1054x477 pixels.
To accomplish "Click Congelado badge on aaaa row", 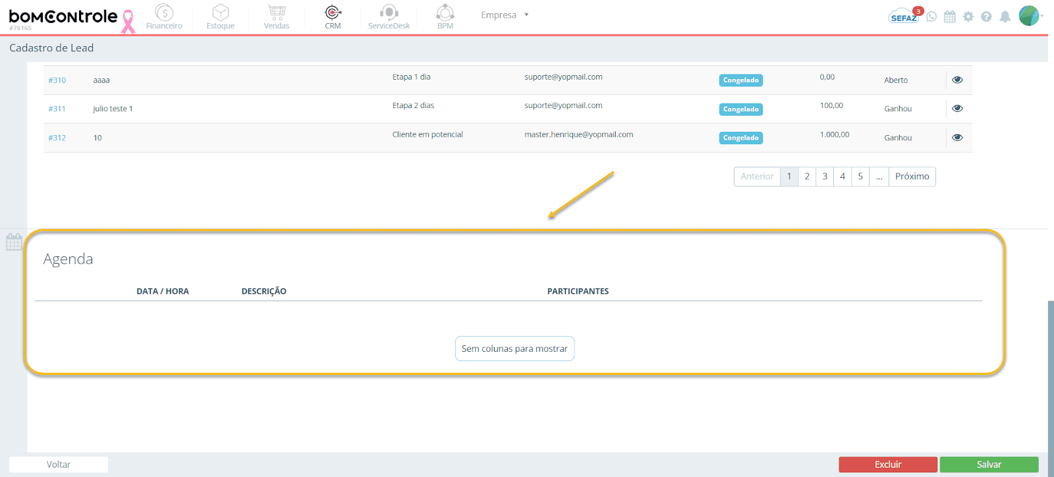I will [740, 80].
